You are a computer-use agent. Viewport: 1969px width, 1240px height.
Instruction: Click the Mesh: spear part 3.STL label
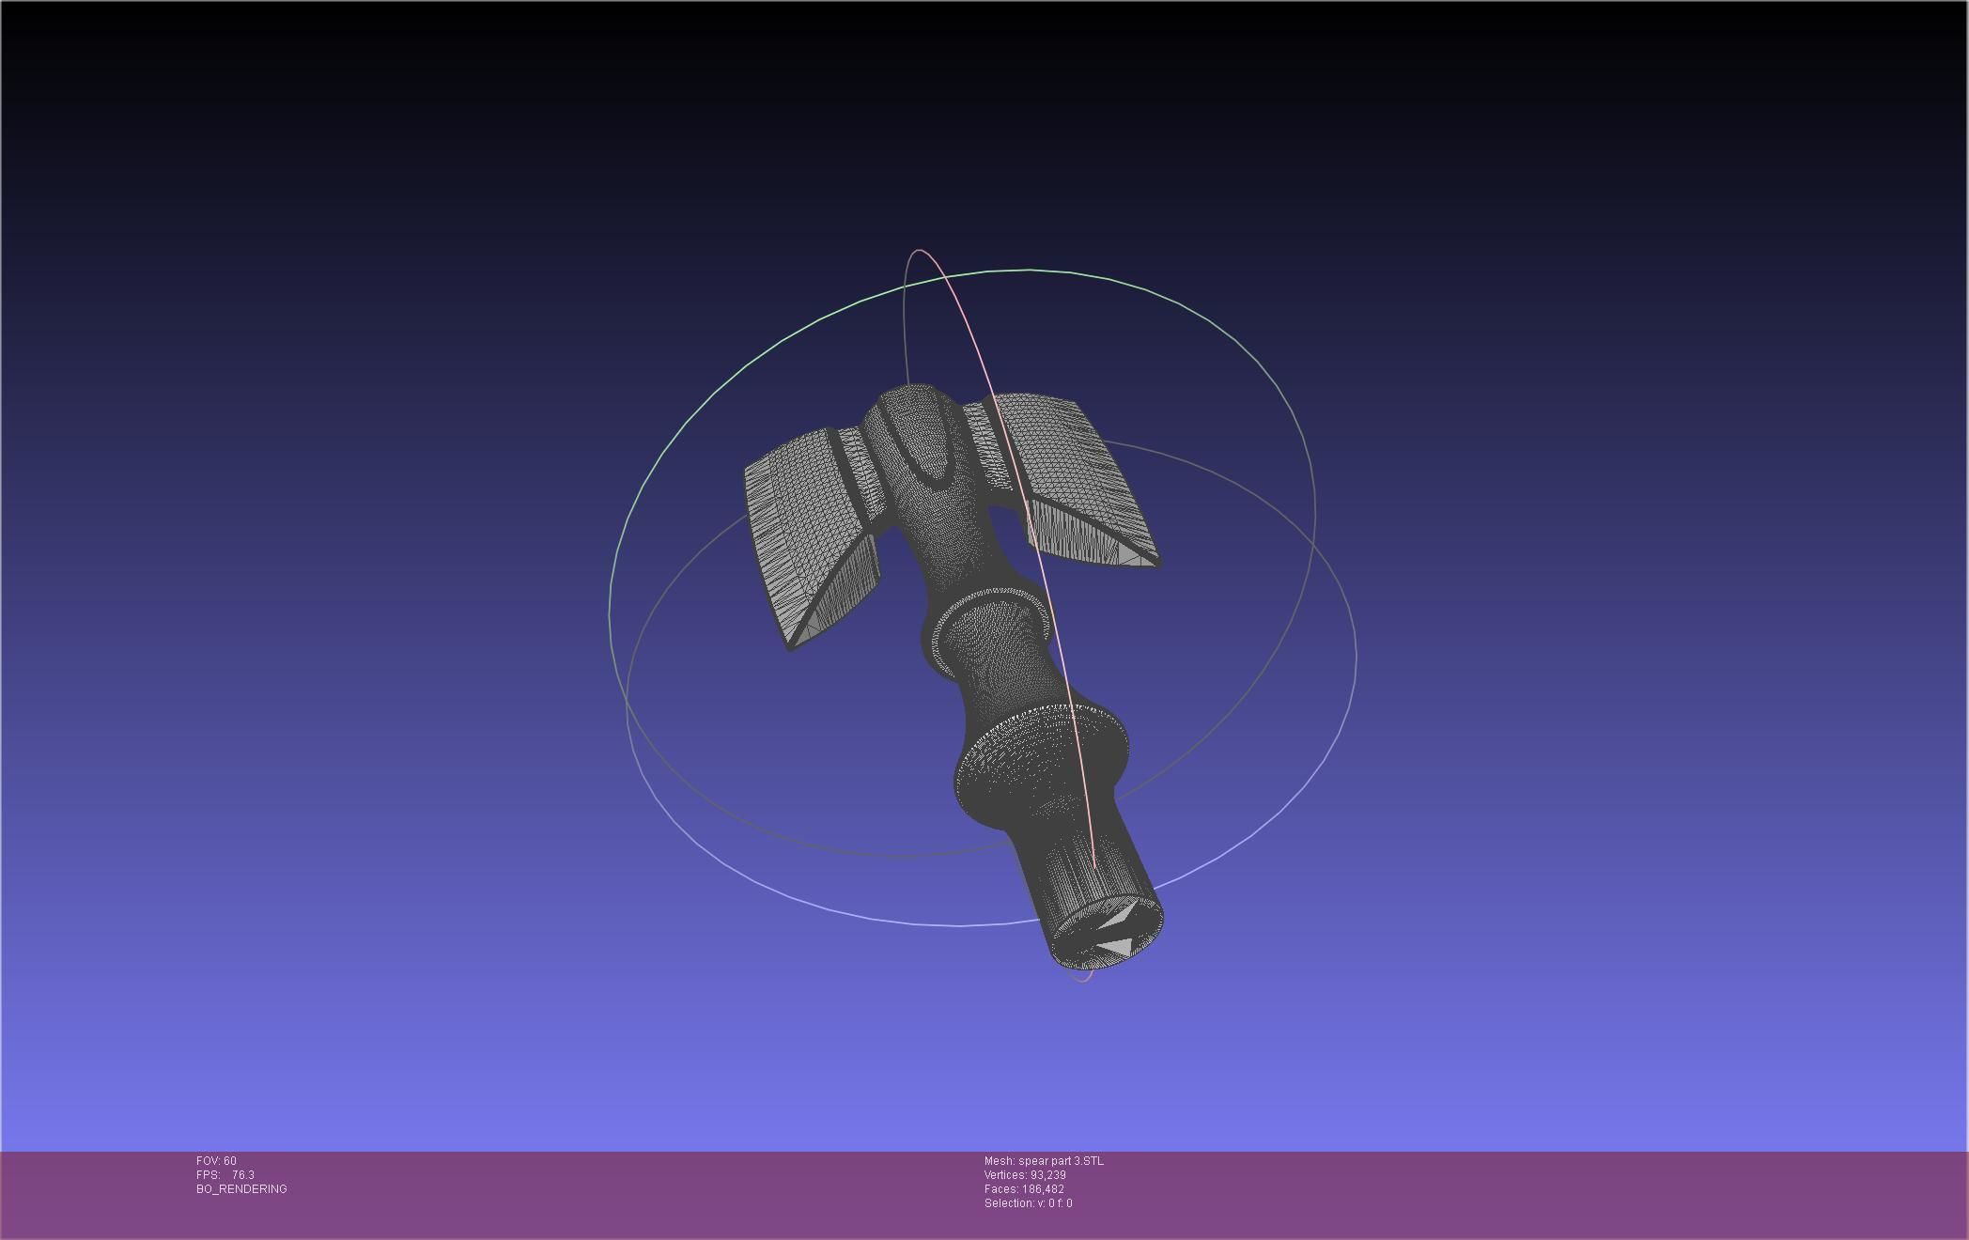1044,1161
